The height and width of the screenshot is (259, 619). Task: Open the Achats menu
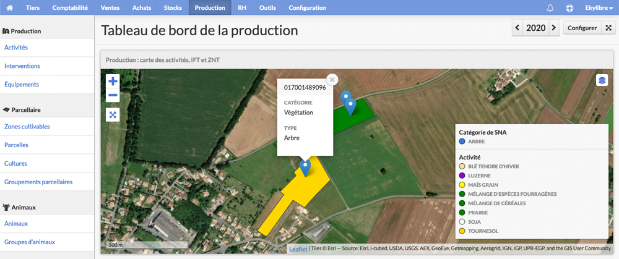tap(142, 7)
